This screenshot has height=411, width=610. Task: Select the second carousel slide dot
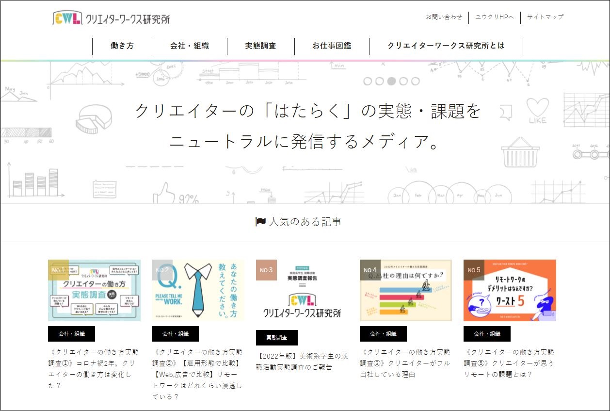tap(379, 81)
